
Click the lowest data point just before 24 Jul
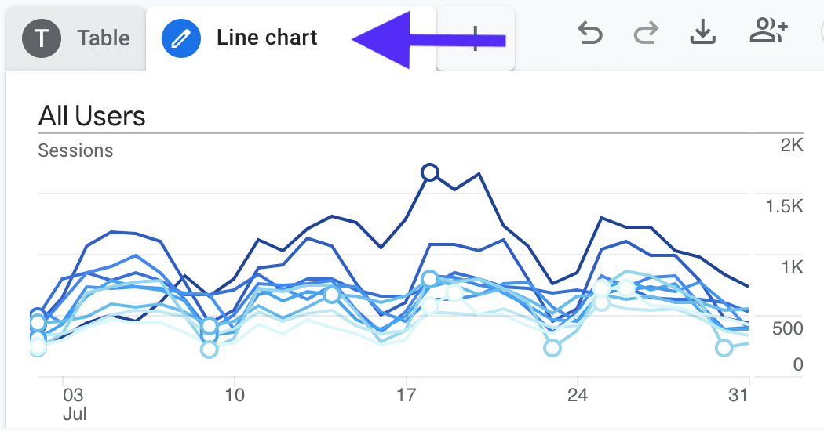click(552, 347)
